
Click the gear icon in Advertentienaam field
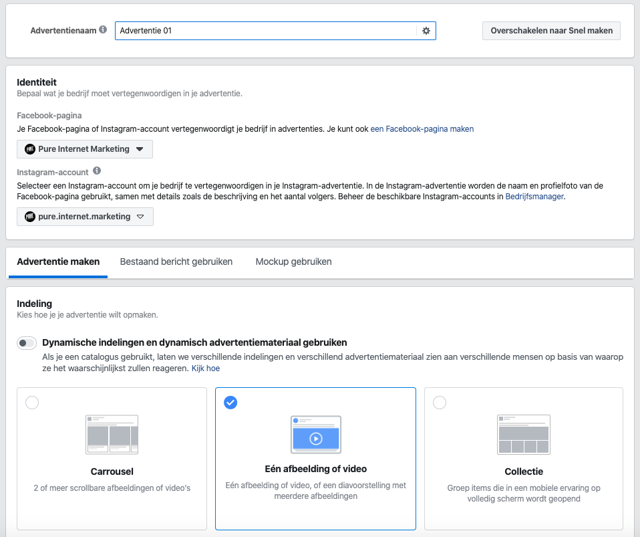point(426,31)
